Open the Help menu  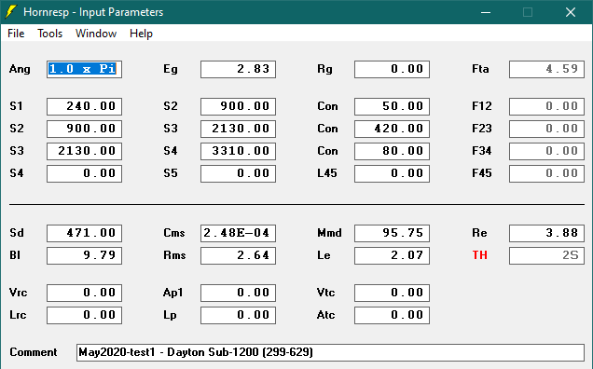point(141,34)
